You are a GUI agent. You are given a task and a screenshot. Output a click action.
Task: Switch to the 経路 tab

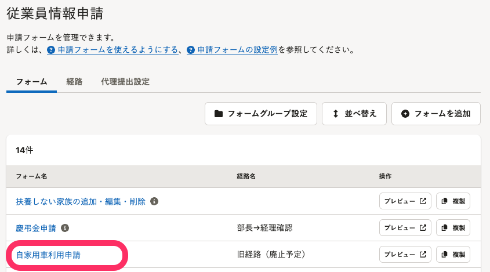click(x=74, y=82)
